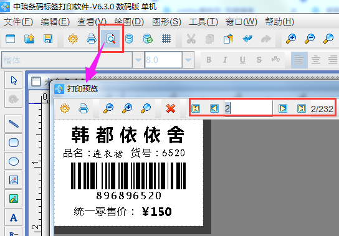Open settings gear in print preview window
Viewport: 339px width, 236px height.
pyautogui.click(x=65, y=108)
